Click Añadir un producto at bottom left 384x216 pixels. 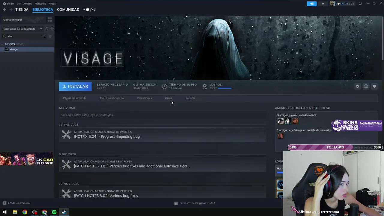[x=16, y=203]
